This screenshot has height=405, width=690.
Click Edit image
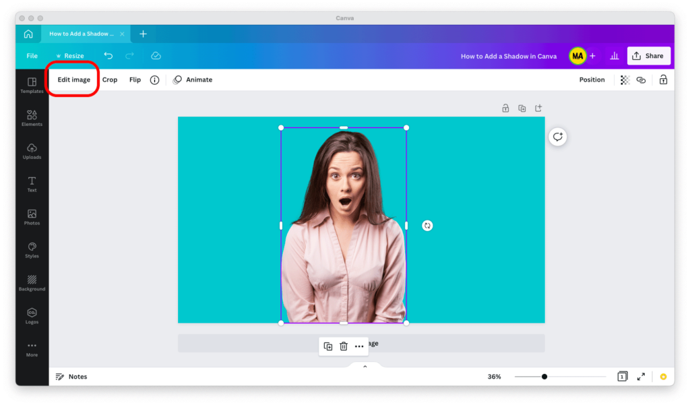74,80
